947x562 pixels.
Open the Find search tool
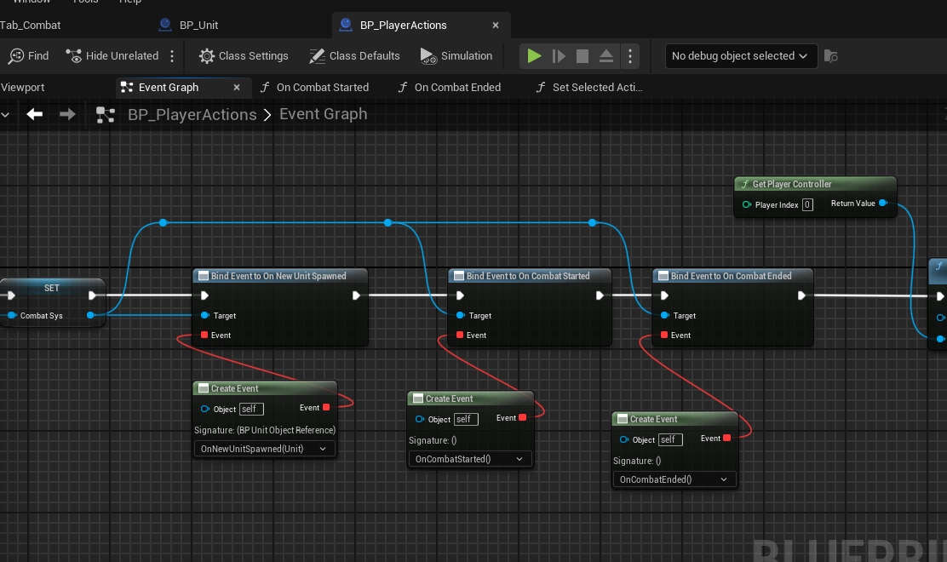[x=28, y=56]
